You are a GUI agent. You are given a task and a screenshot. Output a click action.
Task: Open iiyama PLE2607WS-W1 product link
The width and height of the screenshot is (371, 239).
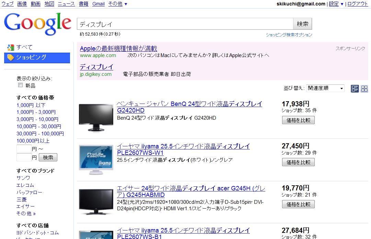pyautogui.click(x=183, y=149)
